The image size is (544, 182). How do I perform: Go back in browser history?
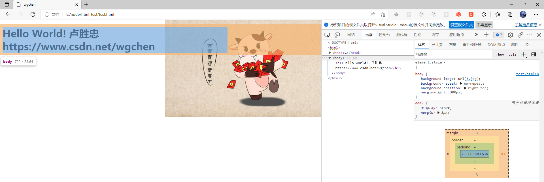8,14
